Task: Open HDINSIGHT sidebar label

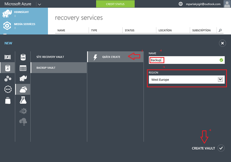Action: click(x=21, y=12)
